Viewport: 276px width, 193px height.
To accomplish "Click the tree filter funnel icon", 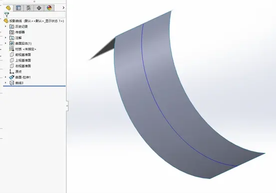I will pos(6,15).
